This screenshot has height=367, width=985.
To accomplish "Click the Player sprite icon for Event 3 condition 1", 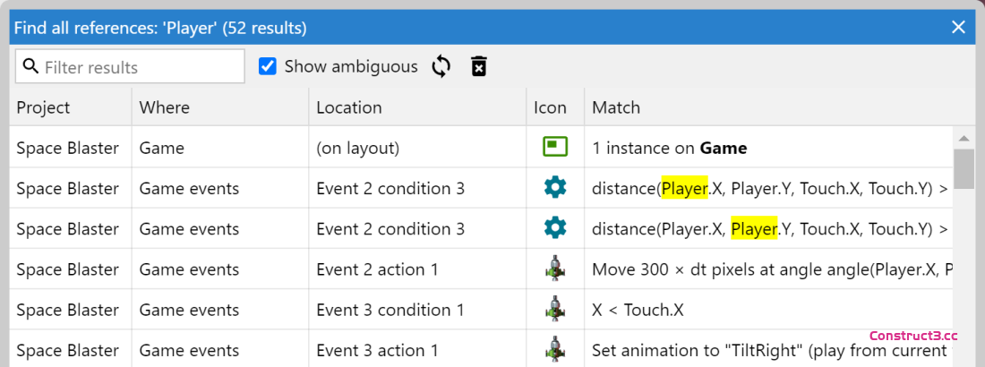I will click(x=555, y=310).
